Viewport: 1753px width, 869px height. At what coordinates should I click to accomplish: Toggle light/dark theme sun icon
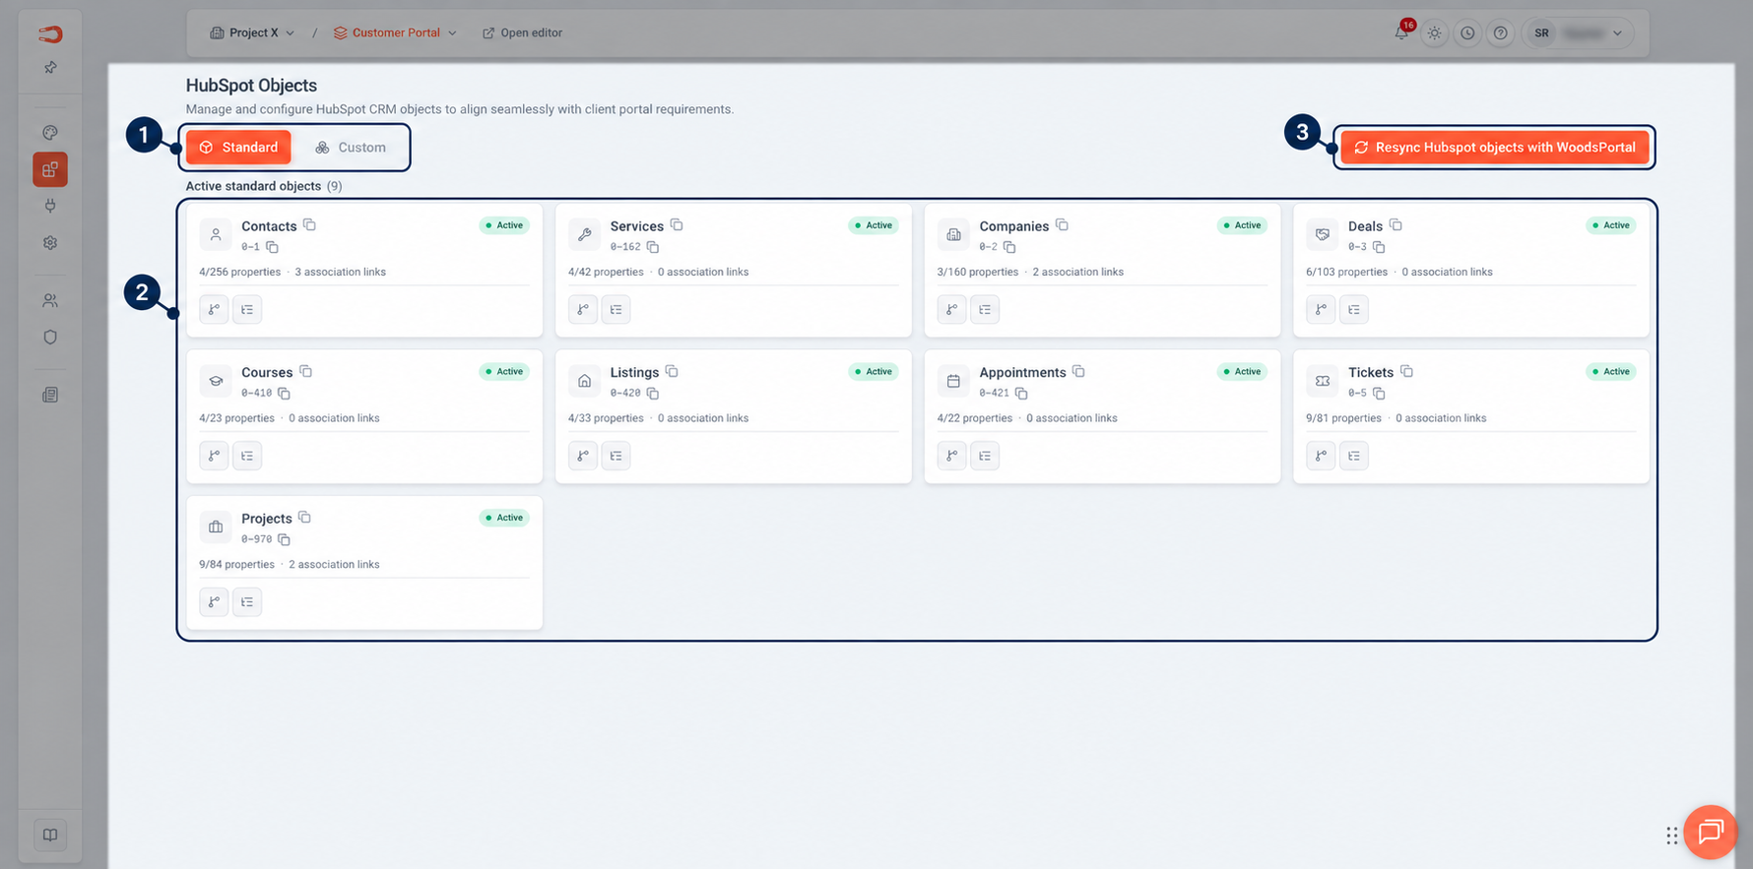[1435, 32]
